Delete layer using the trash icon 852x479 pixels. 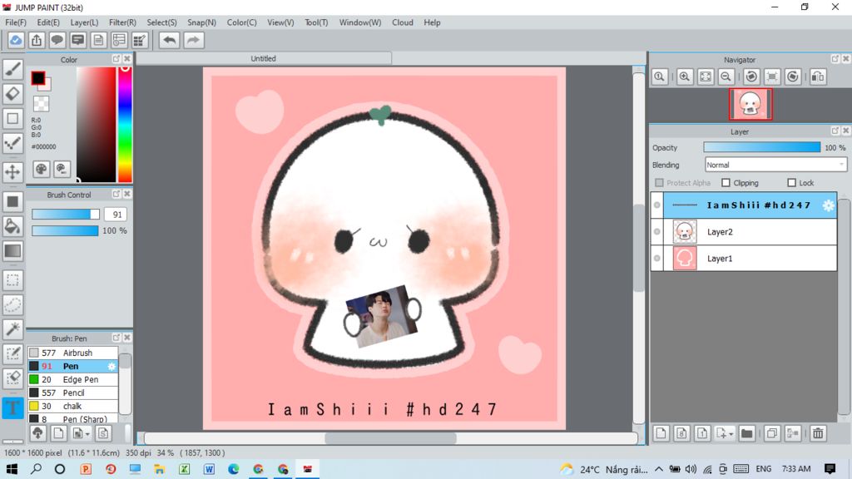tap(818, 433)
